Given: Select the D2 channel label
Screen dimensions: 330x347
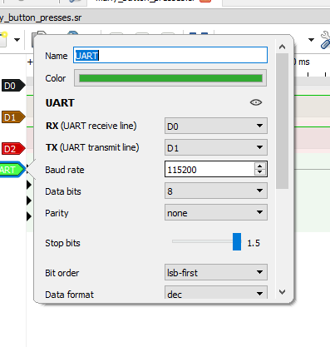Looking at the screenshot, I should (13, 149).
